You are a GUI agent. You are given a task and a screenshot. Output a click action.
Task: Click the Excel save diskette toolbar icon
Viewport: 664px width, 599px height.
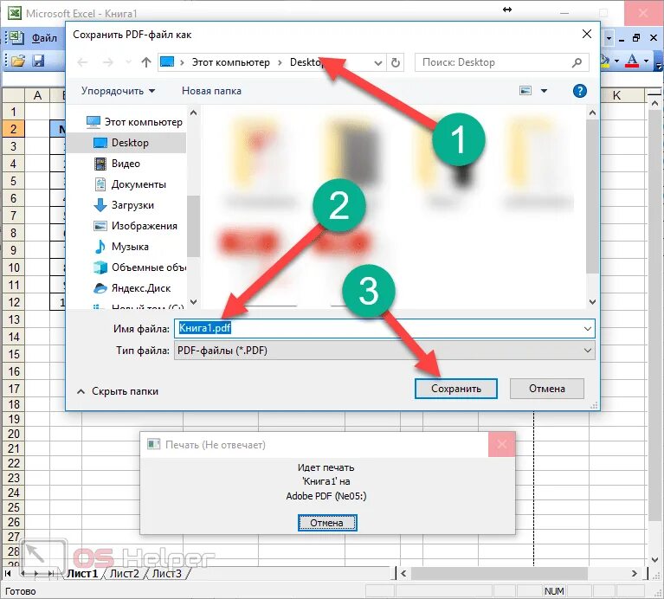tap(39, 61)
